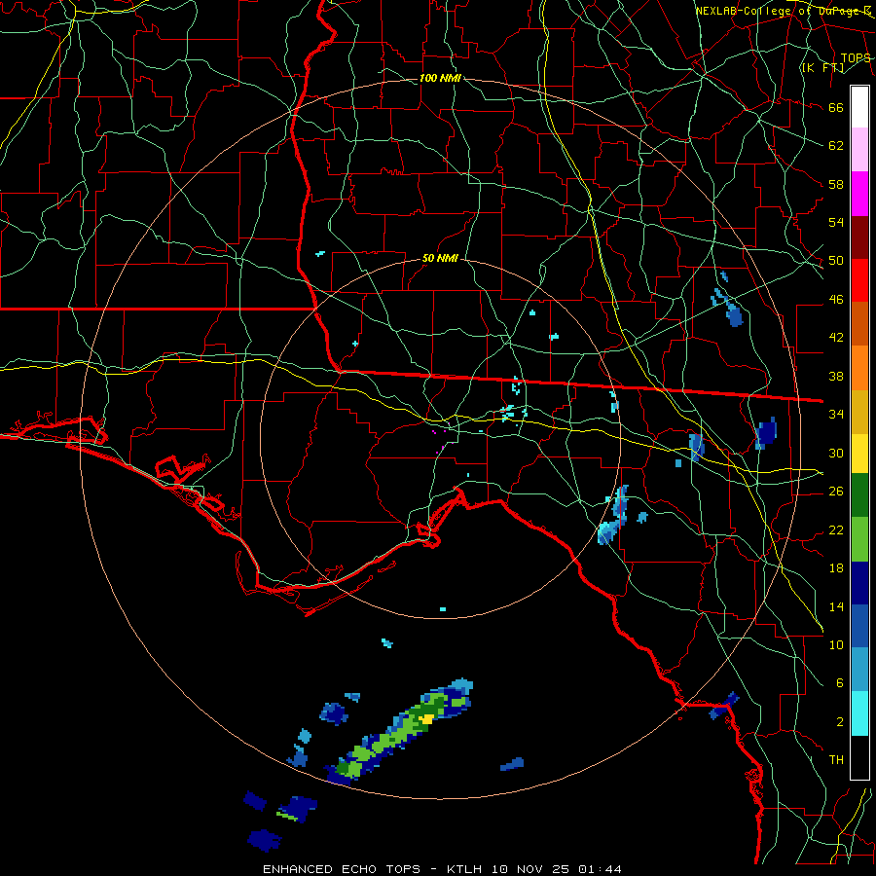This screenshot has height=876, width=876.
Task: Click the "26" legend value
Action: point(836,492)
